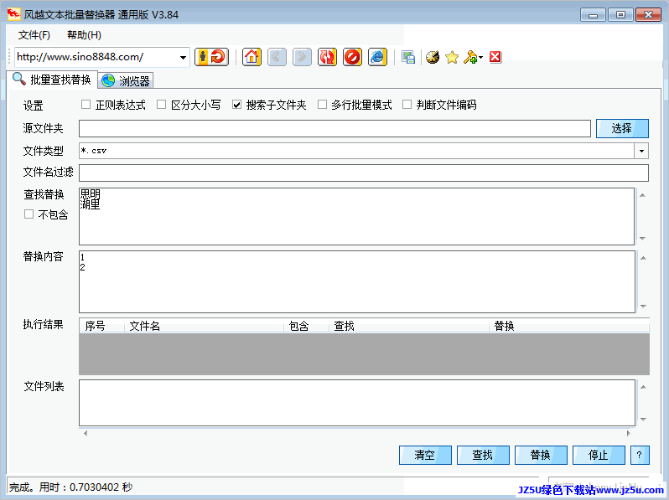Click the ? help button
Viewport: 669px width, 500px height.
(x=640, y=456)
